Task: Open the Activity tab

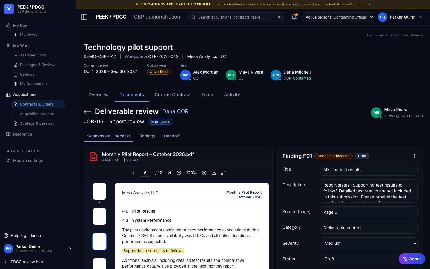Action: tap(232, 95)
